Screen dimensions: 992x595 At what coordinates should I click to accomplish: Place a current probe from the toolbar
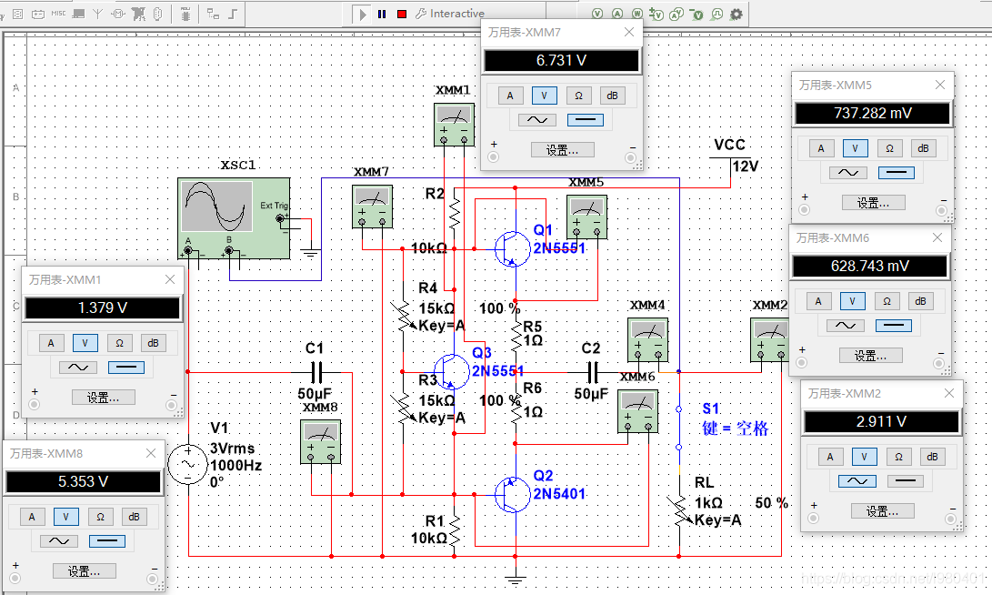pyautogui.click(x=616, y=14)
